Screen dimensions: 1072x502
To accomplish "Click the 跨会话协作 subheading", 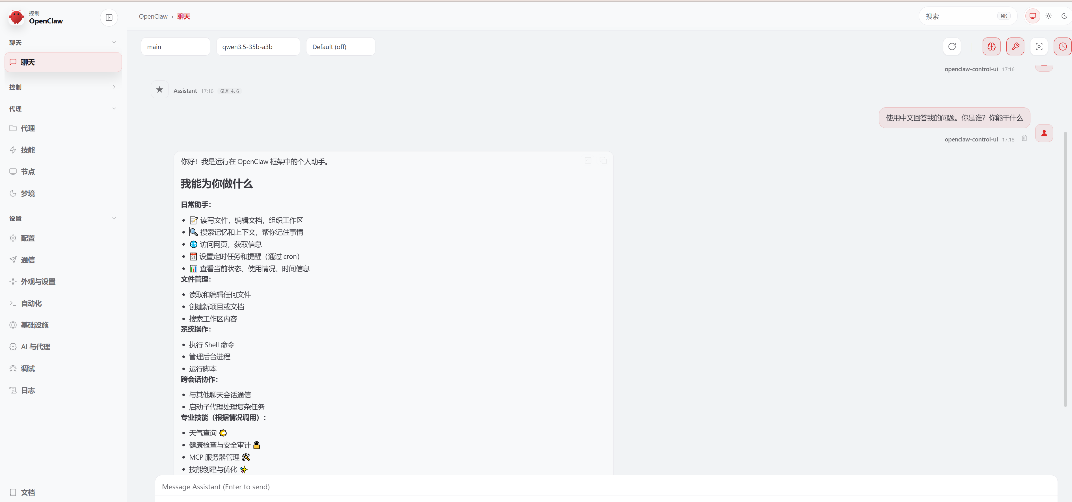I will coord(199,379).
